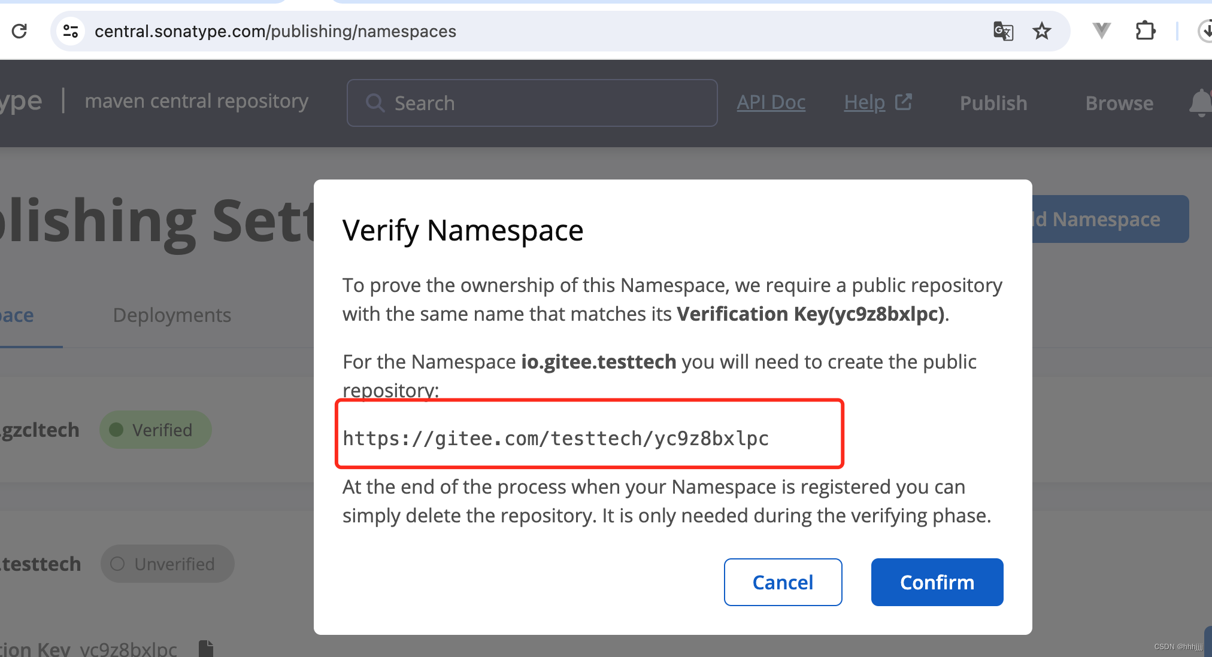Click the translate page icon
Image resolution: width=1212 pixels, height=657 pixels.
click(1003, 31)
